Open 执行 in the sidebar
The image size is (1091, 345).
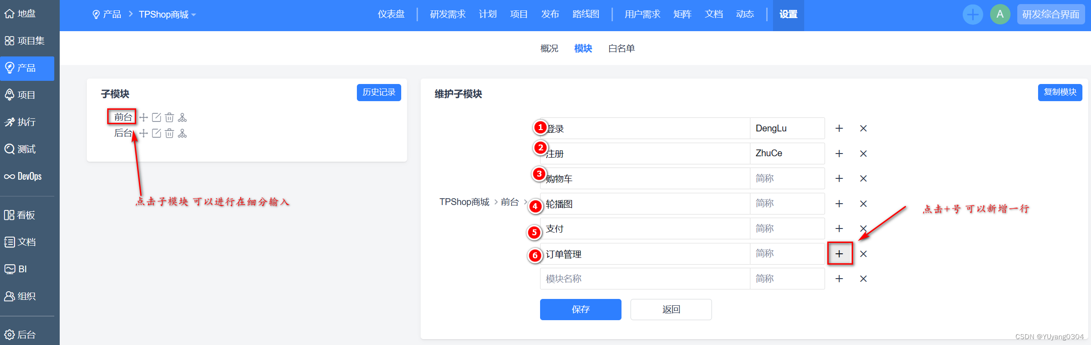[x=20, y=122]
